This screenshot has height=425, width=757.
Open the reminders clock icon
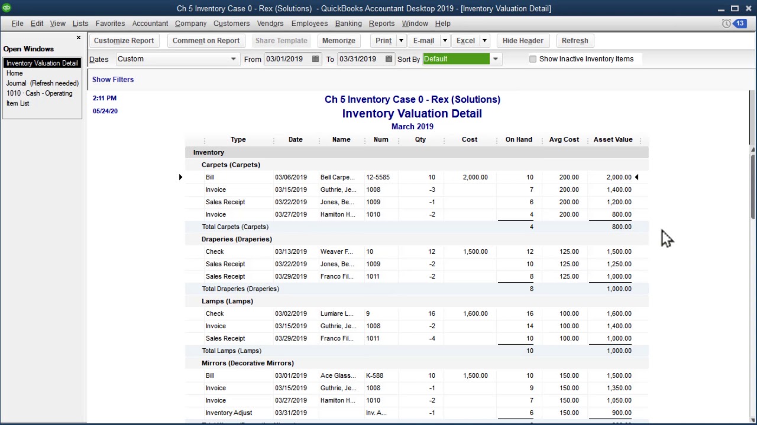726,24
